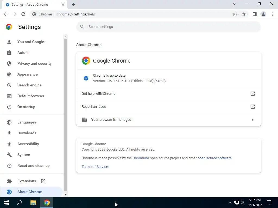The width and height of the screenshot is (278, 208).
Task: Click the Extensions external link icon
Action: [x=43, y=181]
